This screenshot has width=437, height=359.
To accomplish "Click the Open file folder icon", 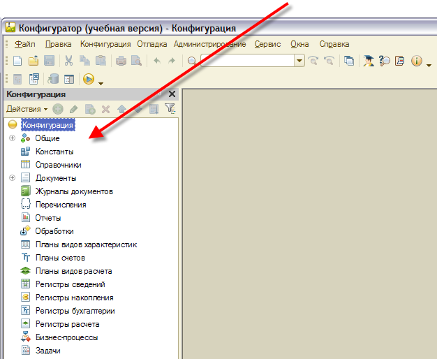I will [33, 61].
